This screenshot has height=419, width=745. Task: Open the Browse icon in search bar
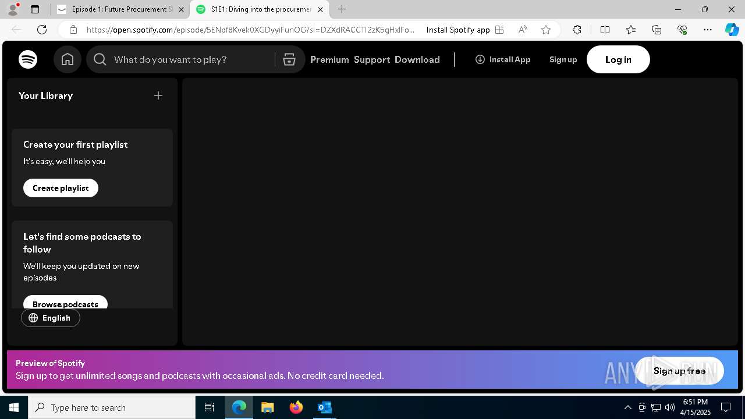click(289, 59)
